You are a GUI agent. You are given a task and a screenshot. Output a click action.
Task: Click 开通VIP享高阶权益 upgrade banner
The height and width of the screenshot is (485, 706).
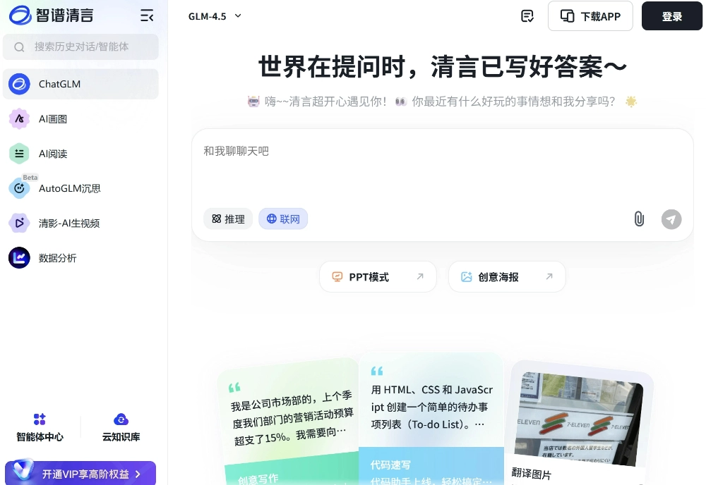[80, 473]
